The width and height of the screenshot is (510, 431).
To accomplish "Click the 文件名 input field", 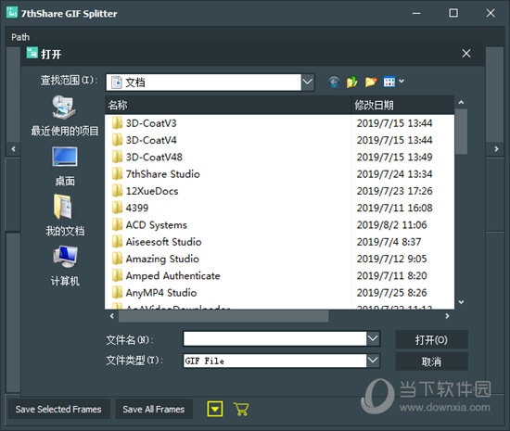I will (274, 339).
